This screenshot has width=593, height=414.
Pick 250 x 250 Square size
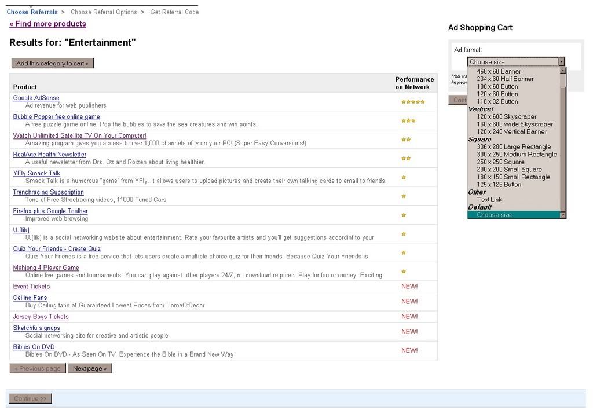[500, 162]
